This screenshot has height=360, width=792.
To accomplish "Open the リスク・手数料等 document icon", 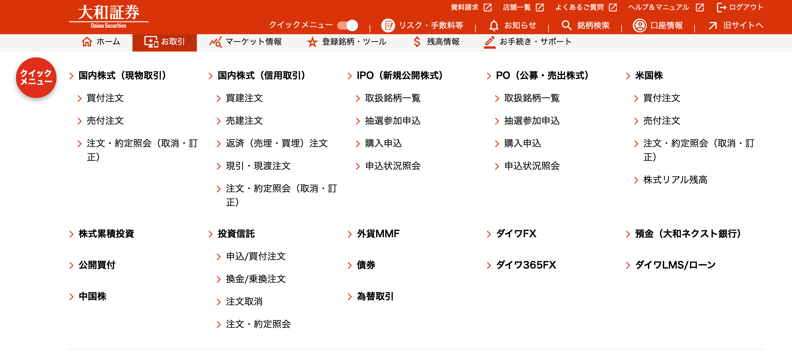I will click(388, 25).
